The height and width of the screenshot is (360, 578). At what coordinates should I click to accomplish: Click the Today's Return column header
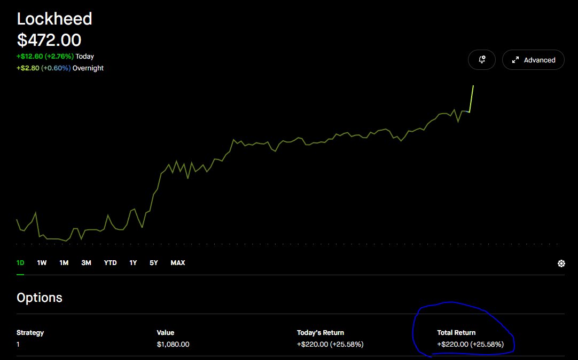321,332
